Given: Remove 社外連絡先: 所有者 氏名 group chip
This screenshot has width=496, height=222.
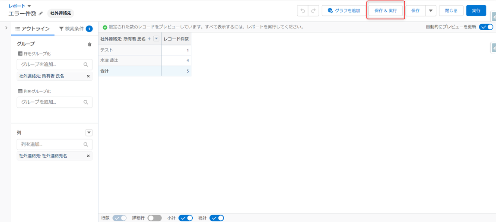Looking at the screenshot, I should [x=88, y=76].
